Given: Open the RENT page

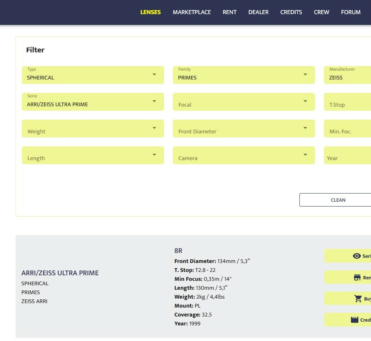Looking at the screenshot, I should (230, 12).
